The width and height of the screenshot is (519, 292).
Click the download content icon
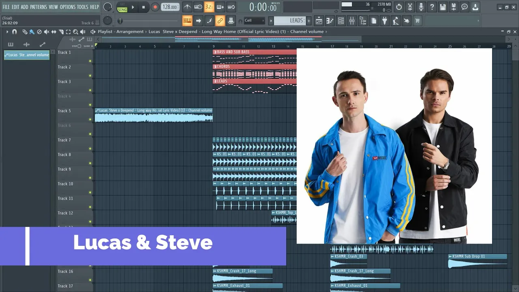click(x=476, y=7)
